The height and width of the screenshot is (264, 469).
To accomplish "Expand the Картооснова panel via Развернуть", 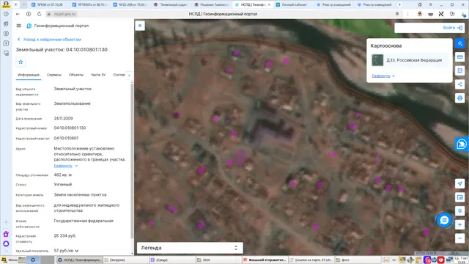I will click(x=383, y=76).
